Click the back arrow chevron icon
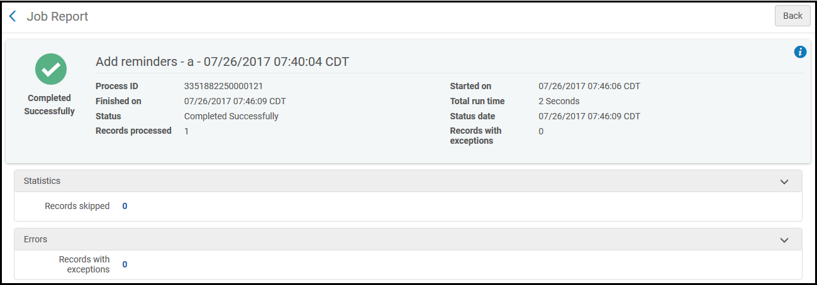The height and width of the screenshot is (285, 817). click(13, 16)
